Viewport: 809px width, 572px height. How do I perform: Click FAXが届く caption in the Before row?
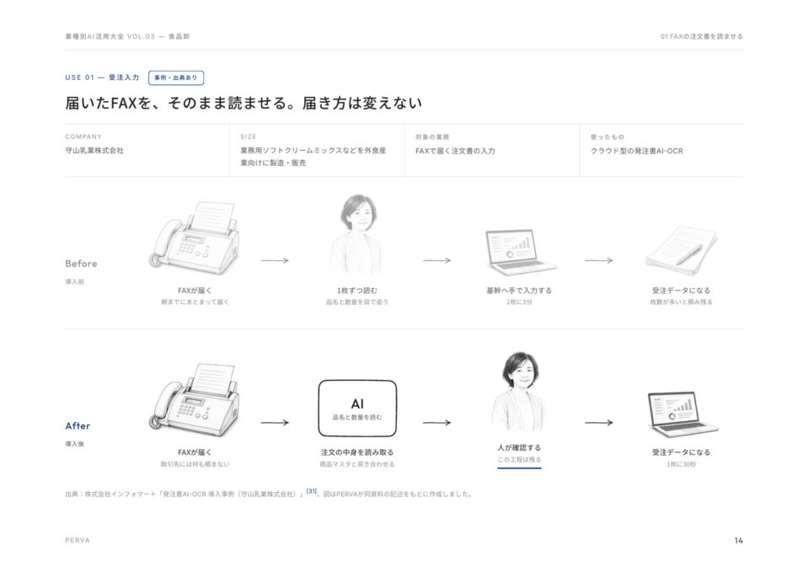click(x=195, y=291)
